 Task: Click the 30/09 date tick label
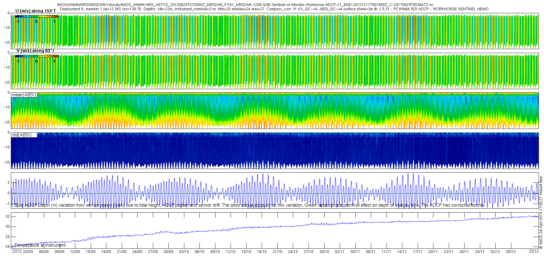click(168, 252)
